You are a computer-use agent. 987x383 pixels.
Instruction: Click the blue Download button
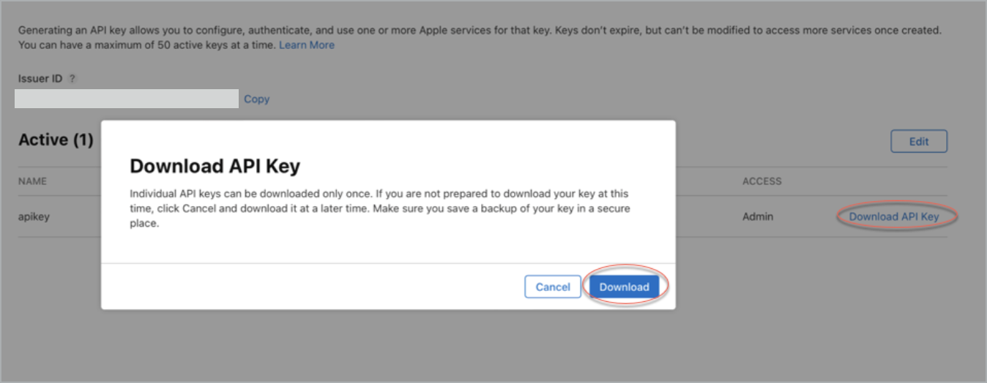624,287
